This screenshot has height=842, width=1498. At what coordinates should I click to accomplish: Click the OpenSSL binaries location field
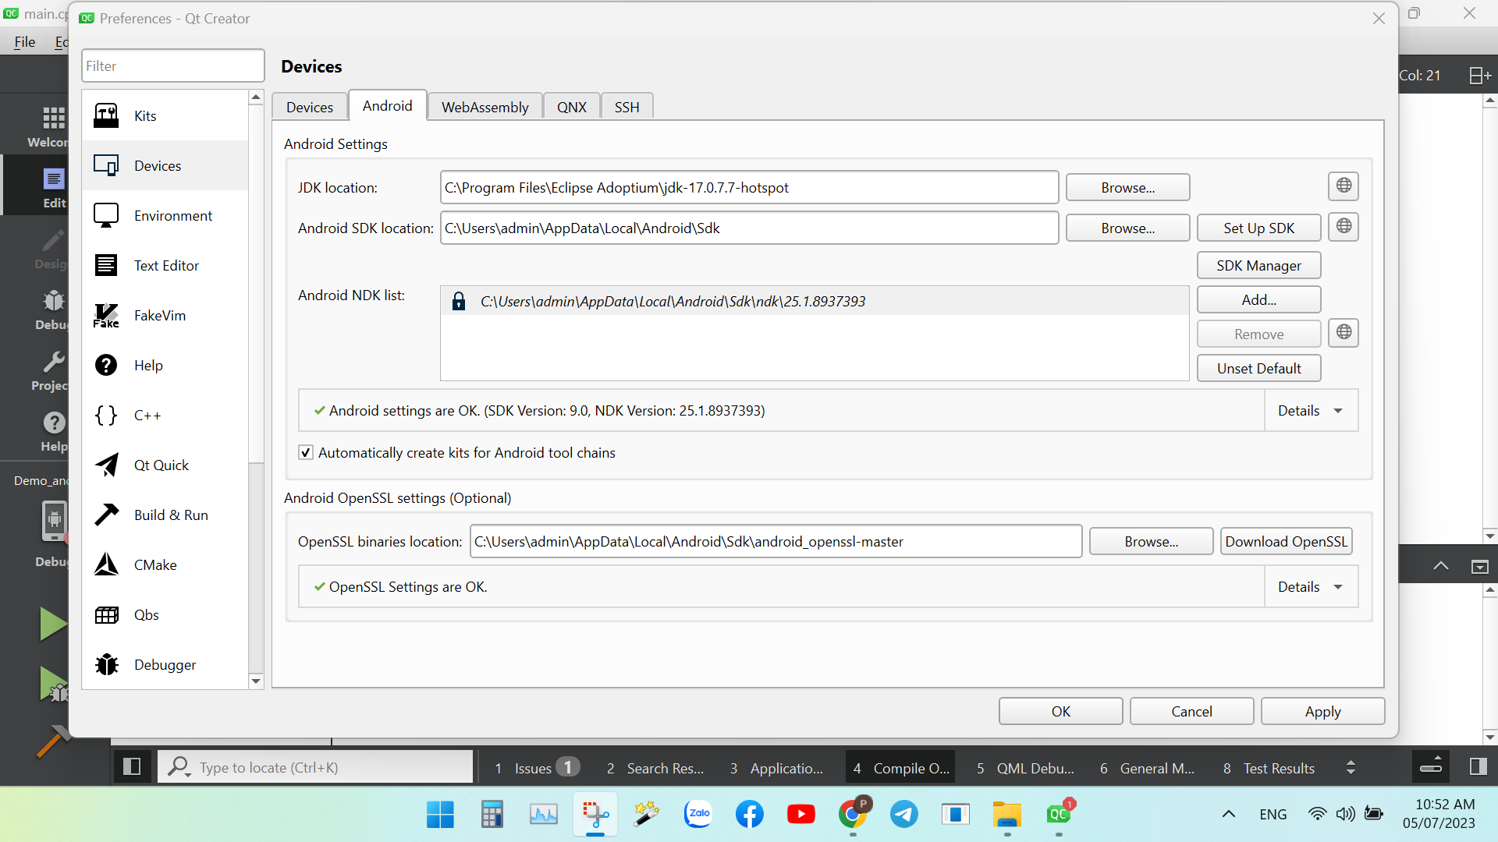pos(776,542)
